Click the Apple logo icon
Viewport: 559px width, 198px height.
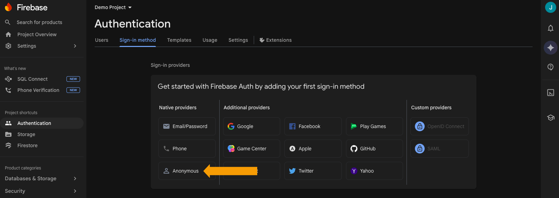coord(292,149)
